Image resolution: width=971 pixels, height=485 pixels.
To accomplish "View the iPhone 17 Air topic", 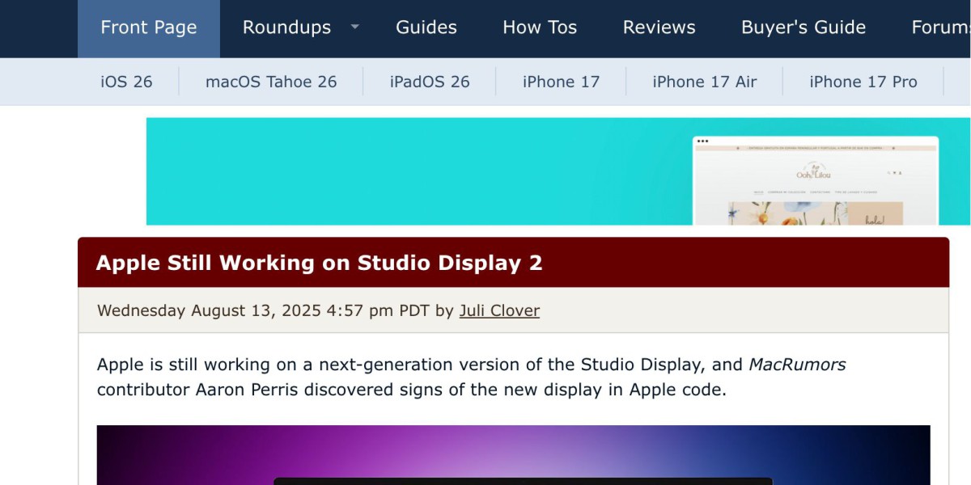I will click(x=705, y=82).
